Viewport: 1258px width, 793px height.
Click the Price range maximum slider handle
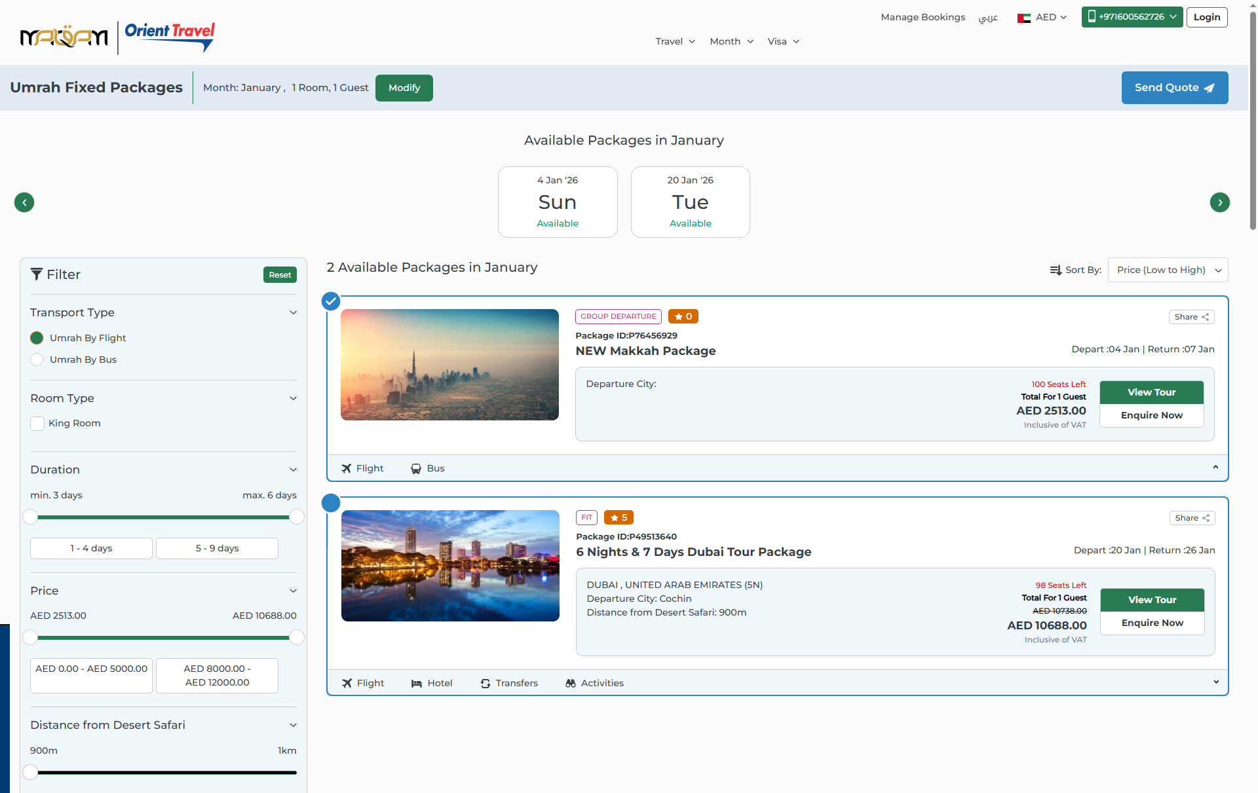click(x=297, y=637)
